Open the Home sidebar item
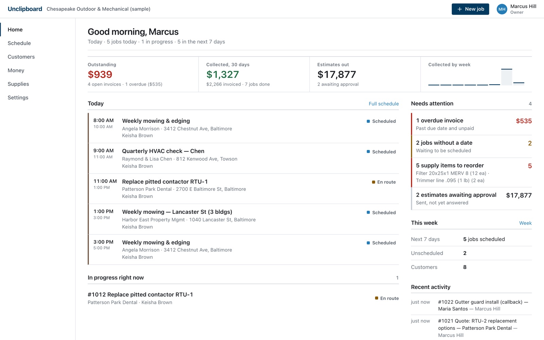The width and height of the screenshot is (544, 340). [x=37, y=30]
